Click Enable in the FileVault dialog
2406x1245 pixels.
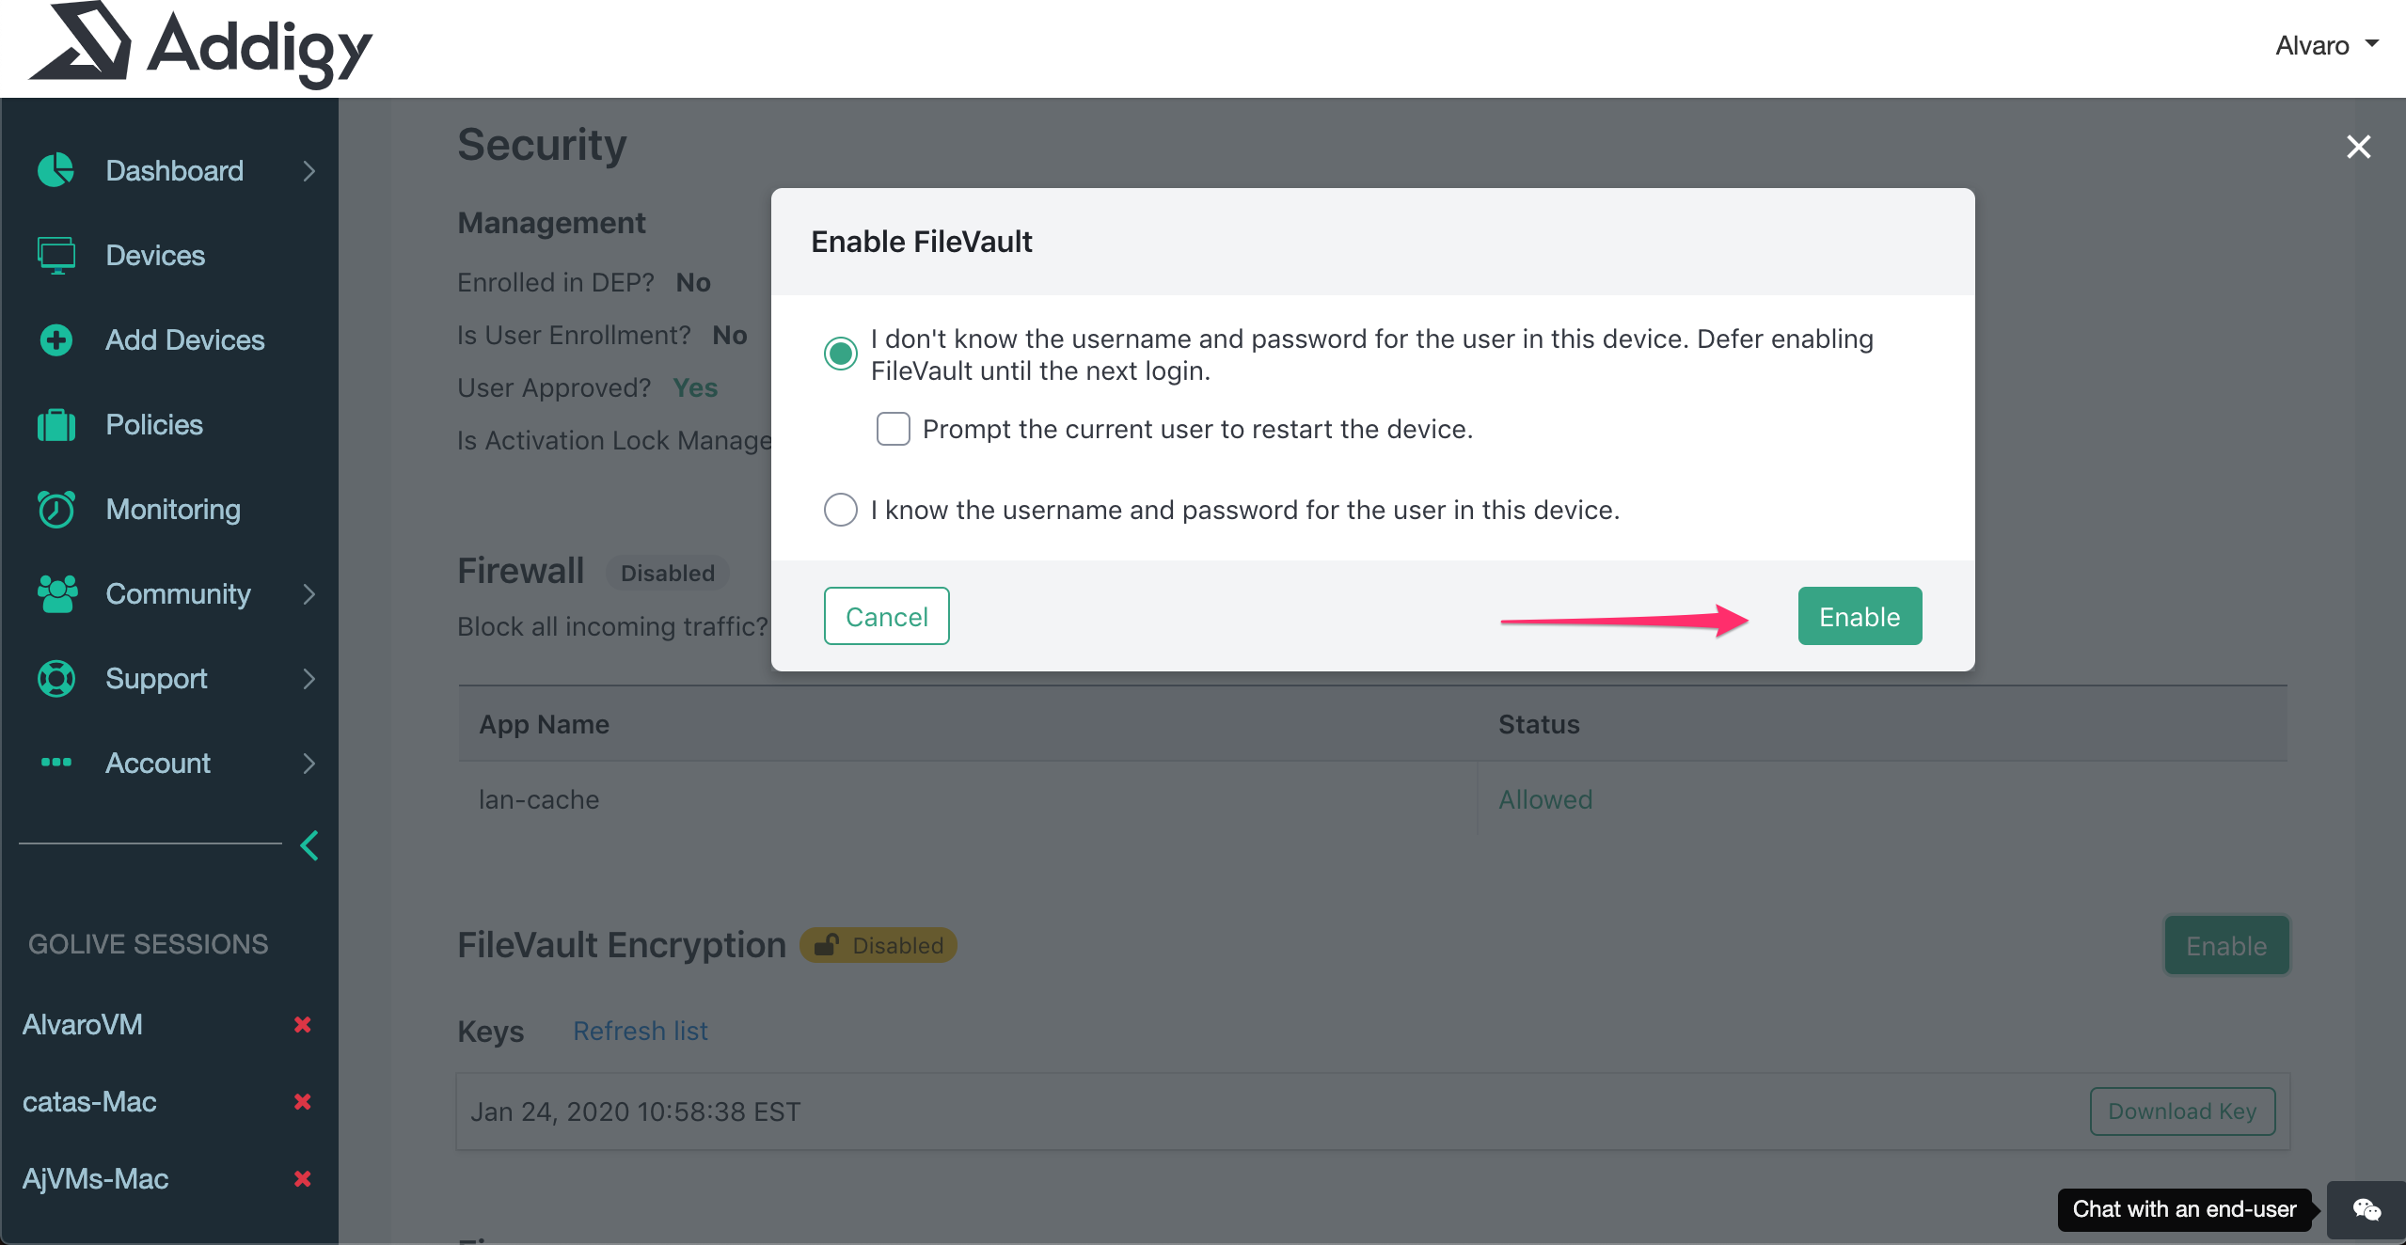tap(1859, 617)
